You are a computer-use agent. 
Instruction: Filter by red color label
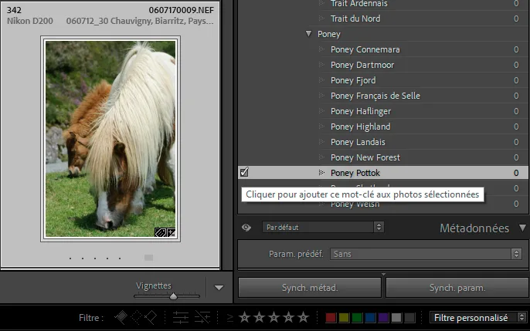click(x=331, y=317)
